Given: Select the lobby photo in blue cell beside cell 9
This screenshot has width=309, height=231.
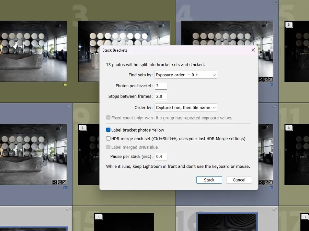Looking at the screenshot, I should (x=33, y=154).
